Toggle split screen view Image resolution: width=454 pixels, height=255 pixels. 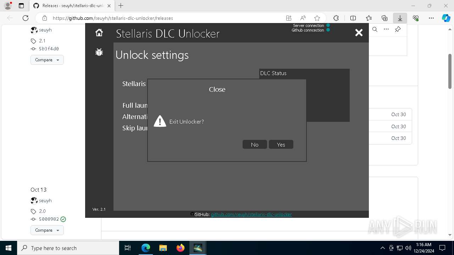[x=353, y=18]
